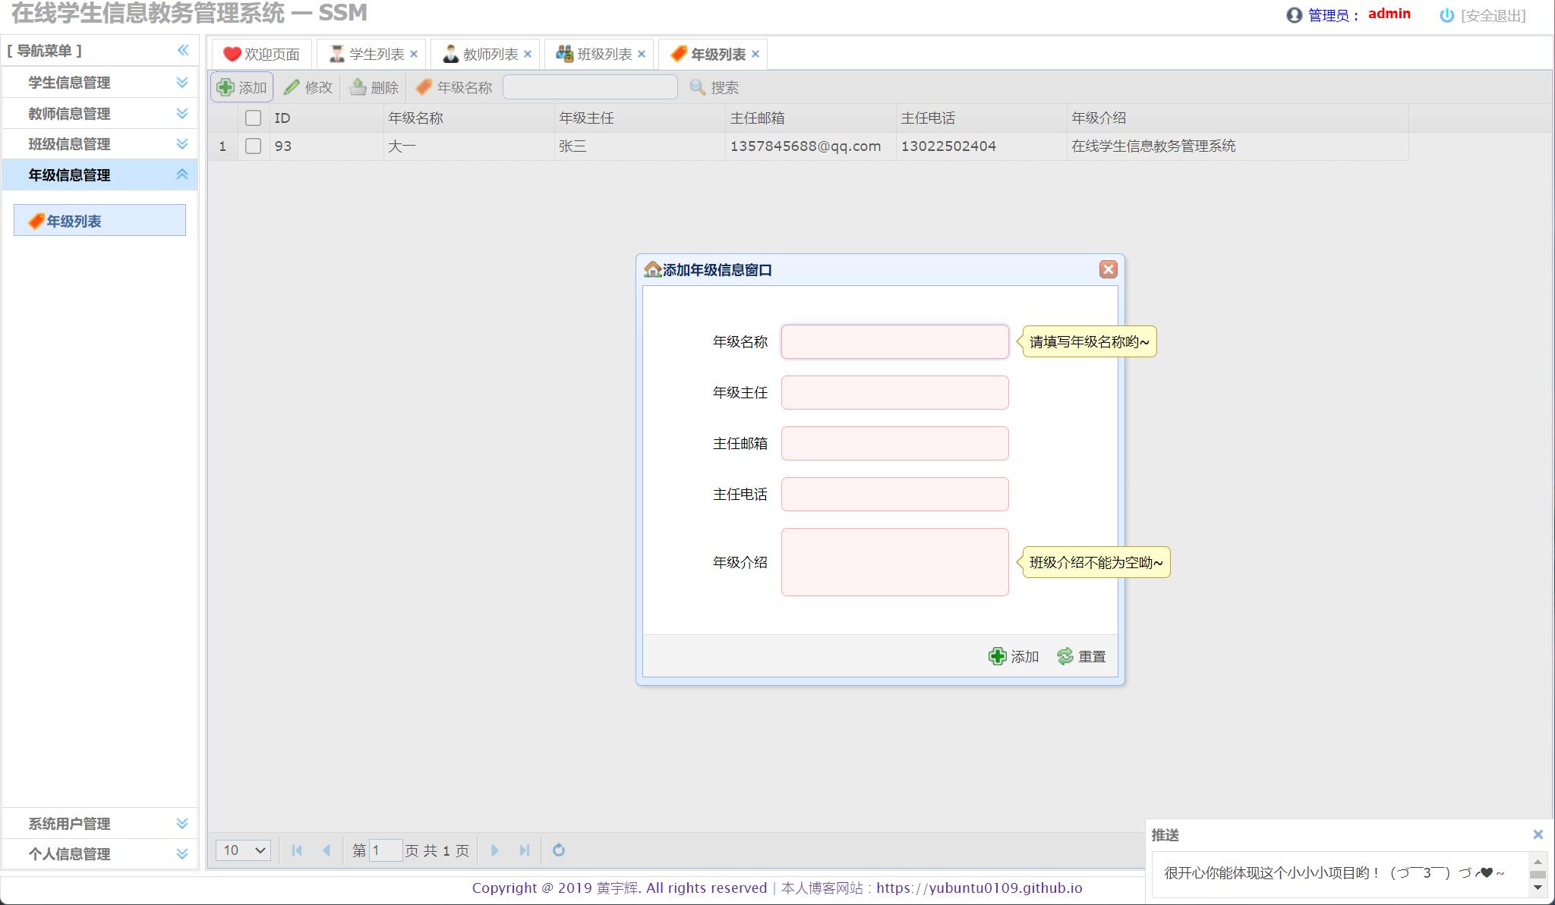
Task: Click the magnifier Search (搜索) icon
Action: pyautogui.click(x=697, y=87)
